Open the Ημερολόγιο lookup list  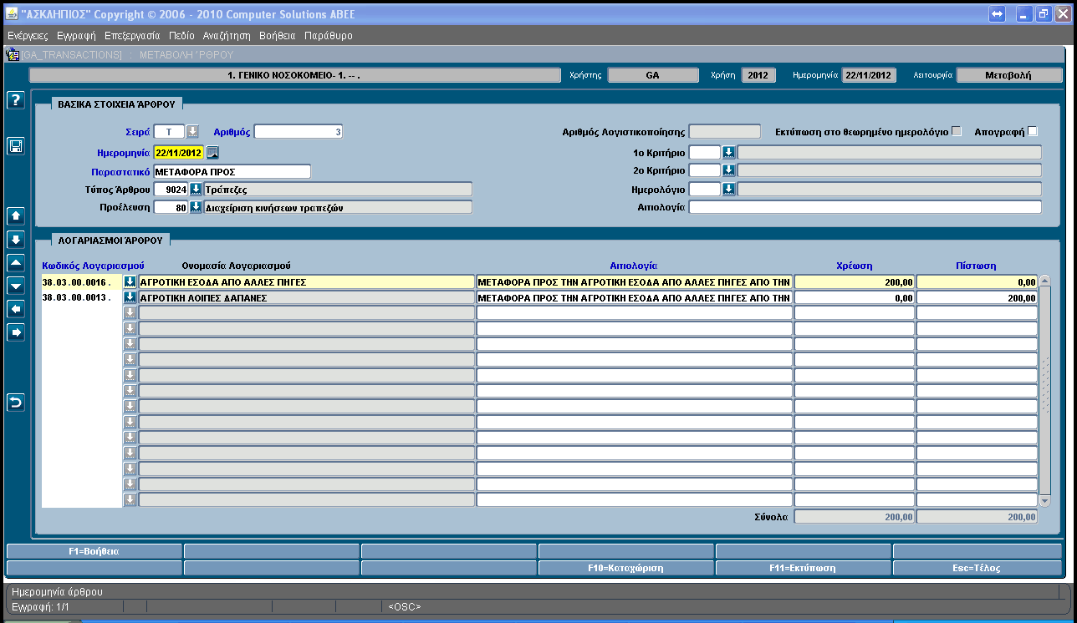(728, 189)
